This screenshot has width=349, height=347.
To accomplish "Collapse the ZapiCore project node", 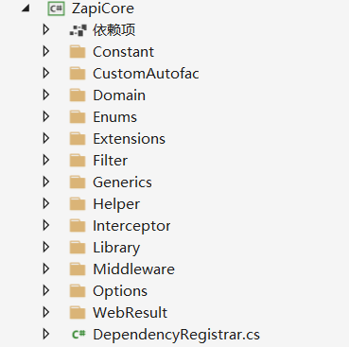I will tap(26, 9).
